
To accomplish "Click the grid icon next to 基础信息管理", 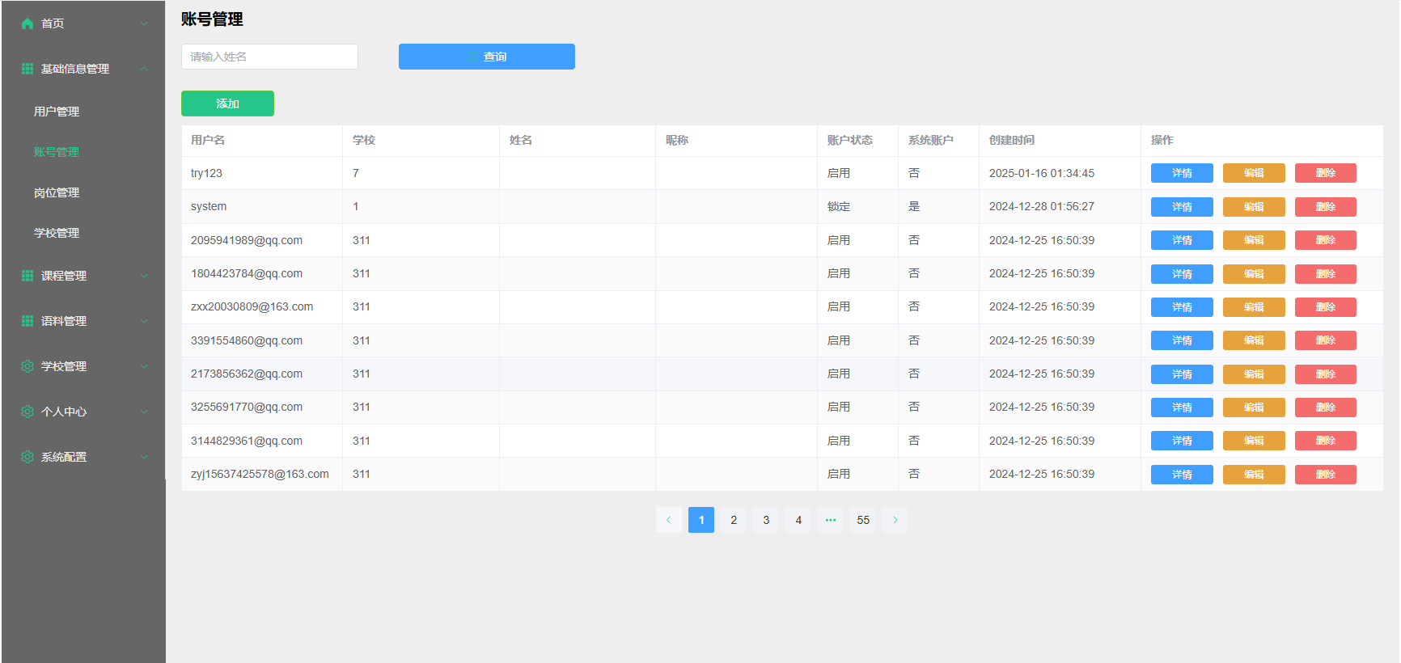I will pos(28,69).
